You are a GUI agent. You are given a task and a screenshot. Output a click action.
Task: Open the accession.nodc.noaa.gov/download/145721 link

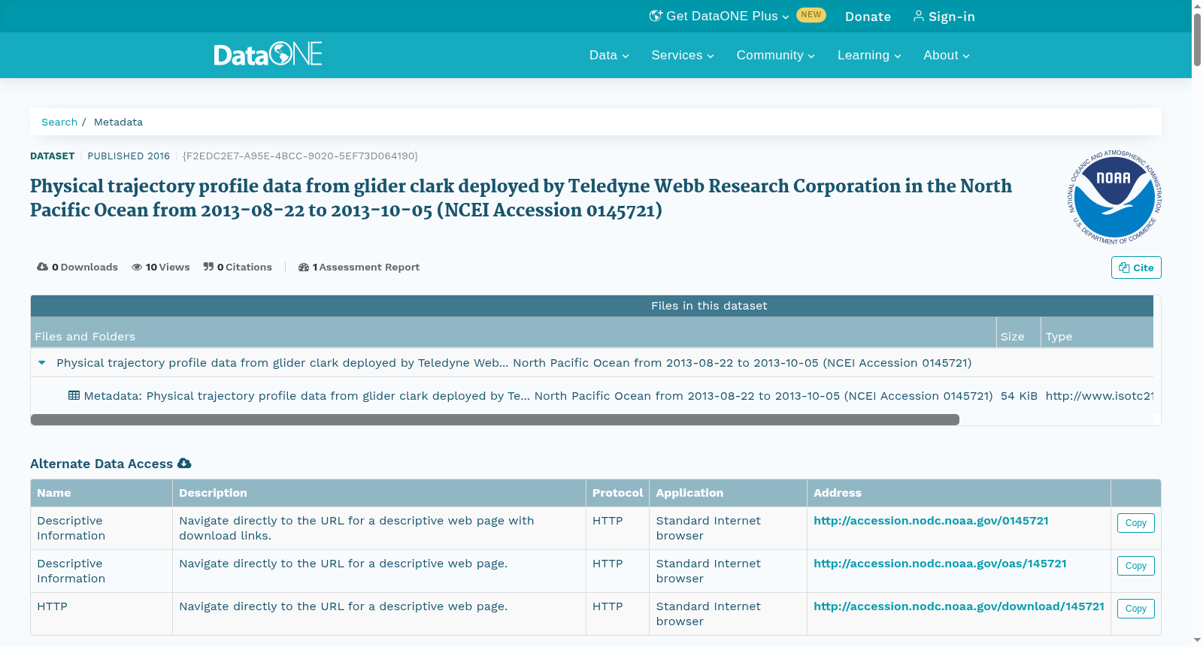click(959, 606)
